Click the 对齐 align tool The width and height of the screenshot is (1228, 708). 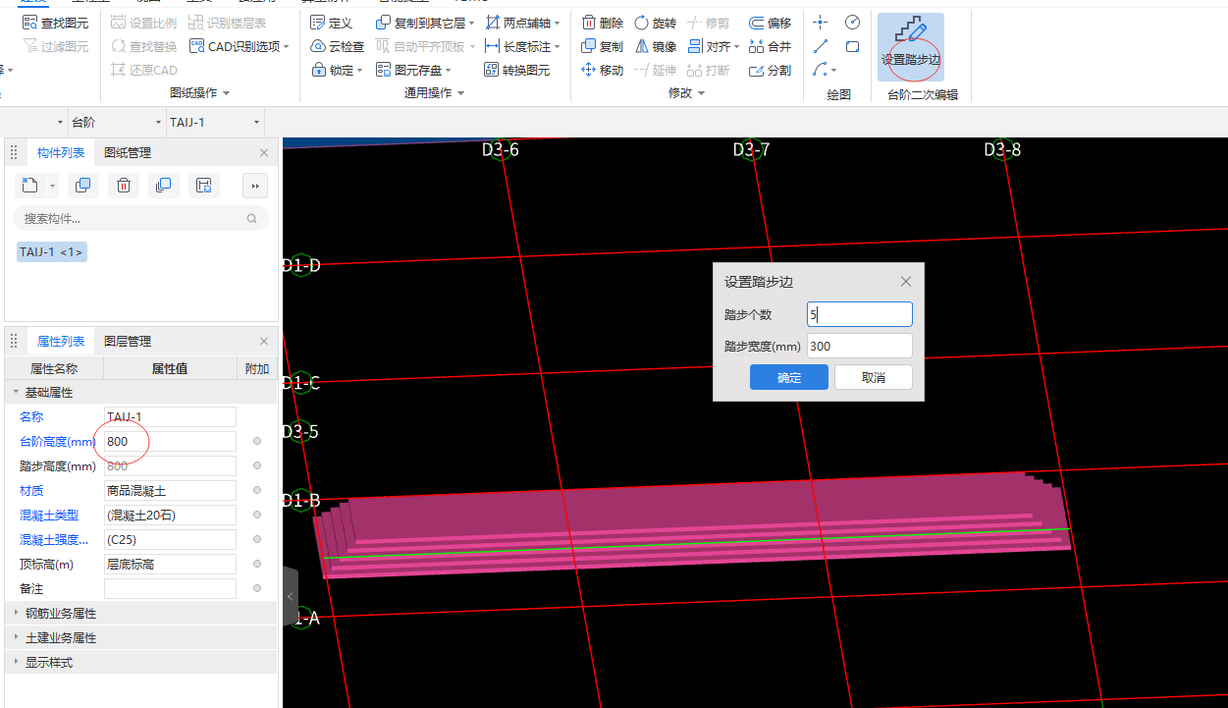click(x=713, y=46)
